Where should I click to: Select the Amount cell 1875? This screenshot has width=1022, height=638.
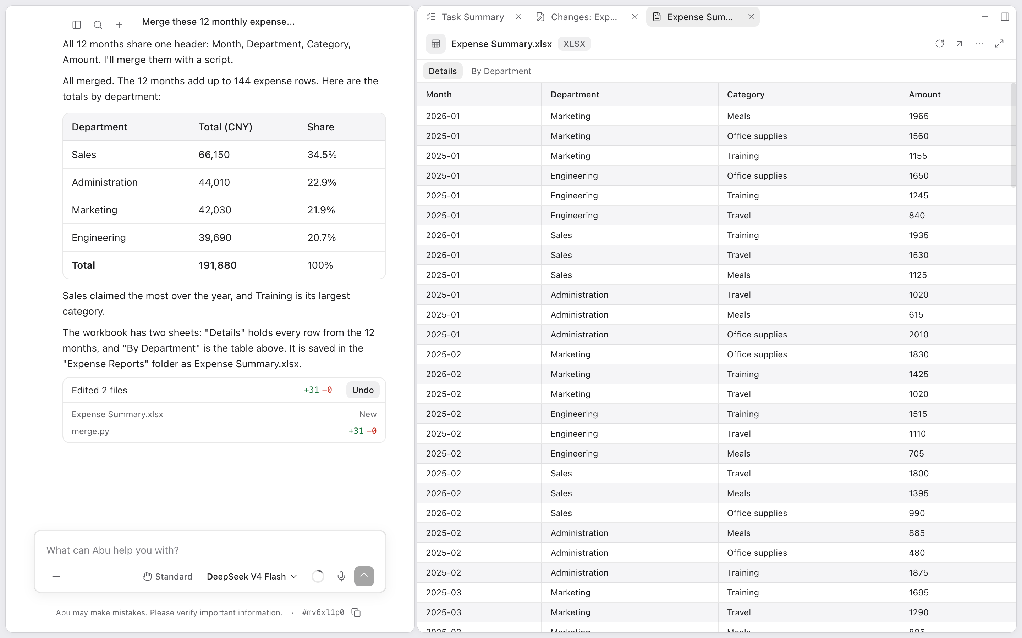point(957,572)
